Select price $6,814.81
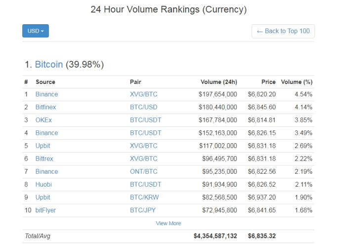The image size is (344, 244). click(262, 120)
